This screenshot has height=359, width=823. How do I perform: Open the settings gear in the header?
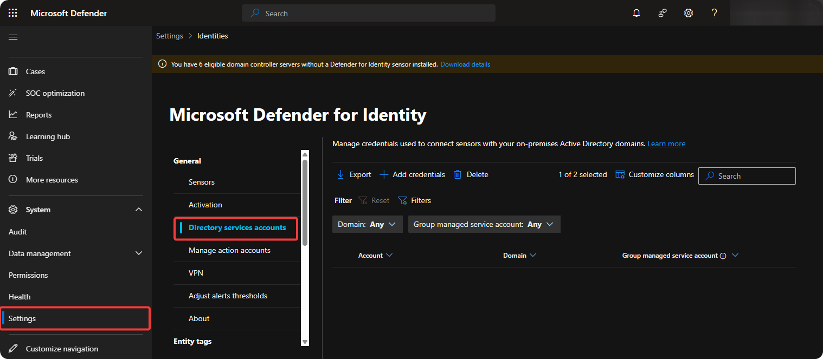689,13
